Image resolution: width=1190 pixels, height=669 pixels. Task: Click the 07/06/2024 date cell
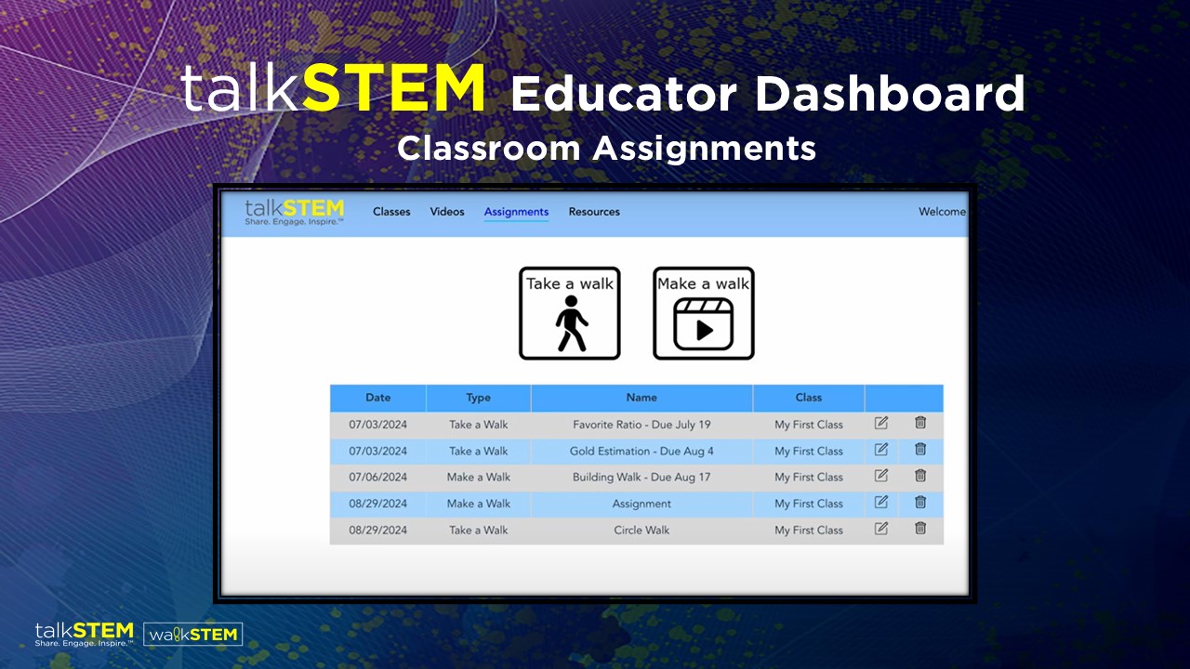point(378,478)
